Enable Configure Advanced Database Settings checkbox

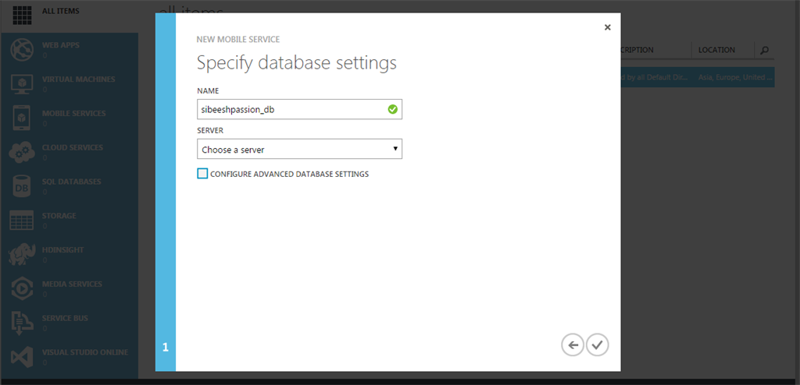tap(203, 174)
